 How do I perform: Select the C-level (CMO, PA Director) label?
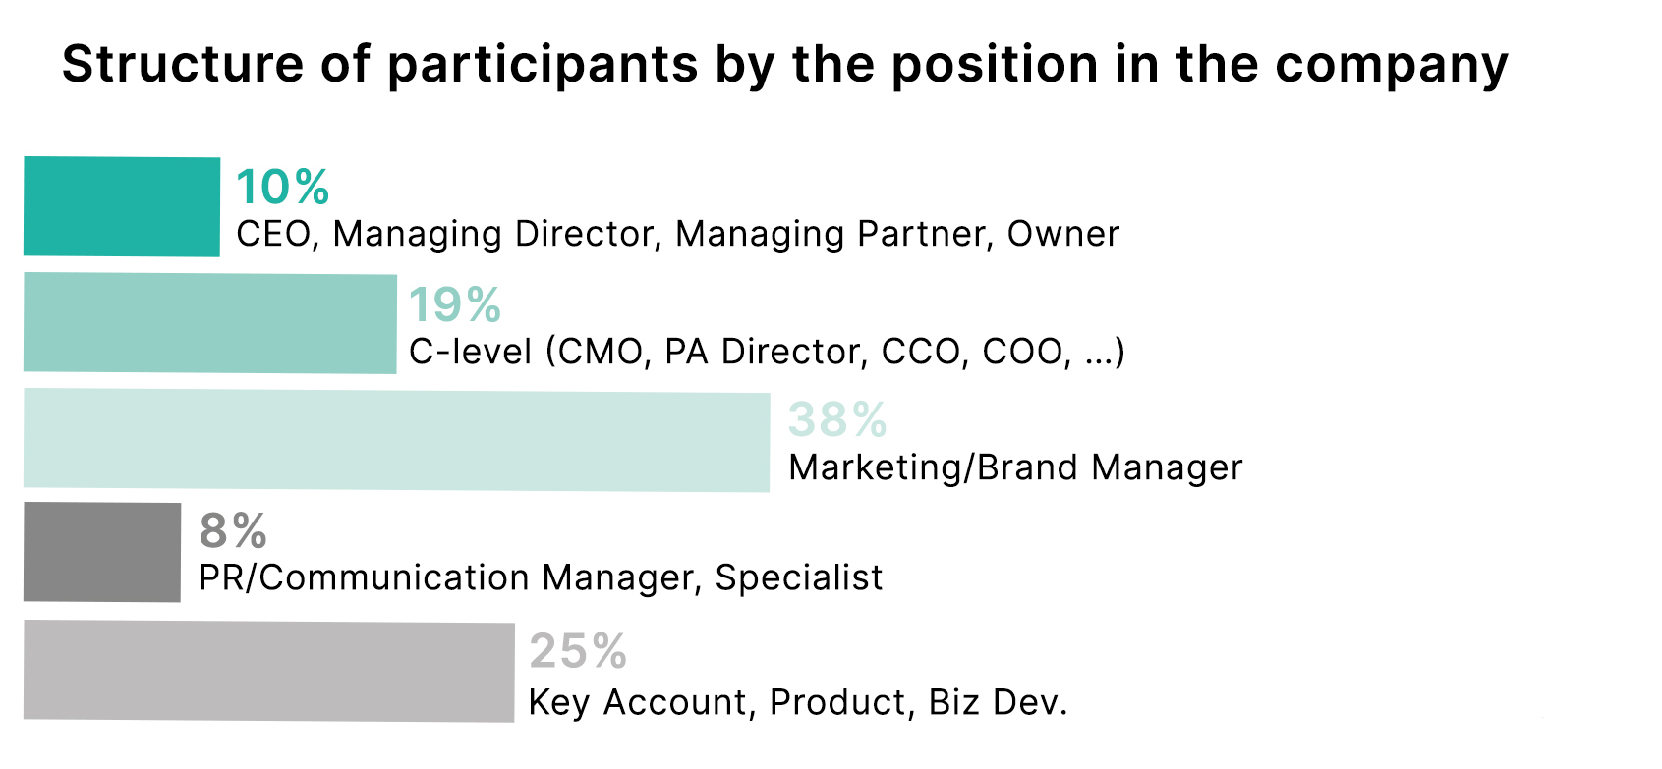point(767,352)
